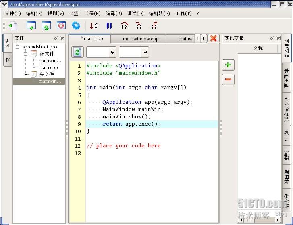Close the 文件 panel
The image size is (293, 225).
coord(62,38)
